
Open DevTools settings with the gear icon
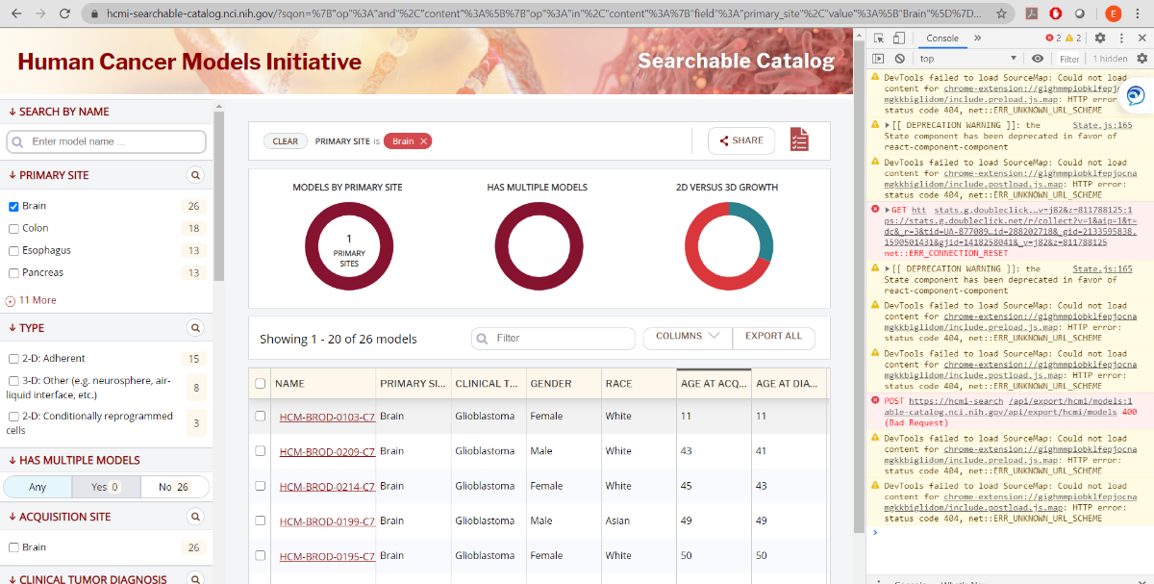1100,36
